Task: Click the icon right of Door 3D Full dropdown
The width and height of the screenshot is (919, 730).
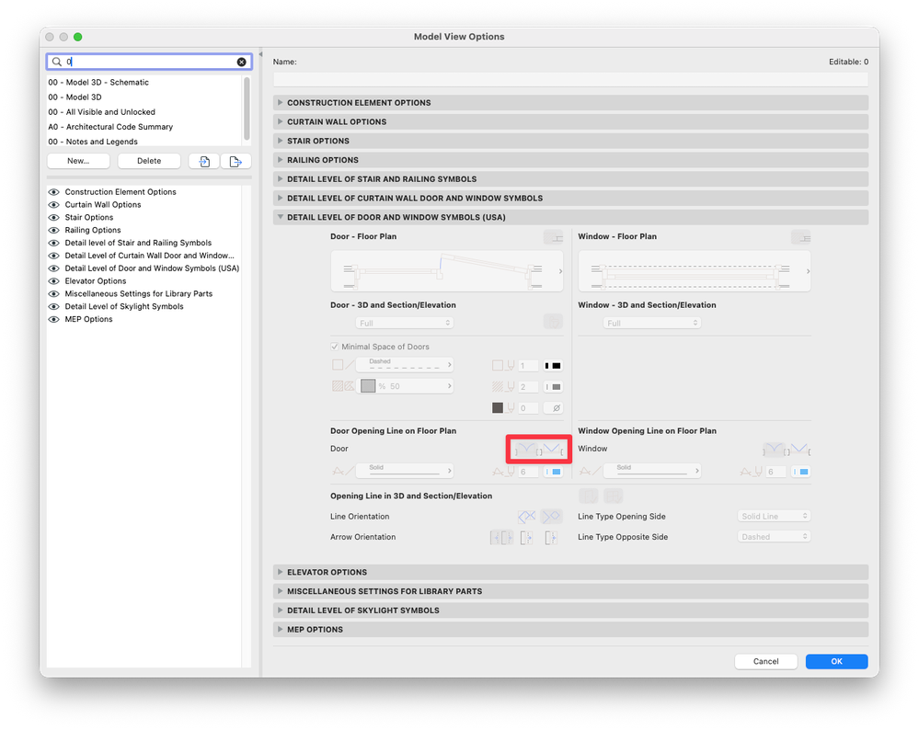Action: coord(553,321)
